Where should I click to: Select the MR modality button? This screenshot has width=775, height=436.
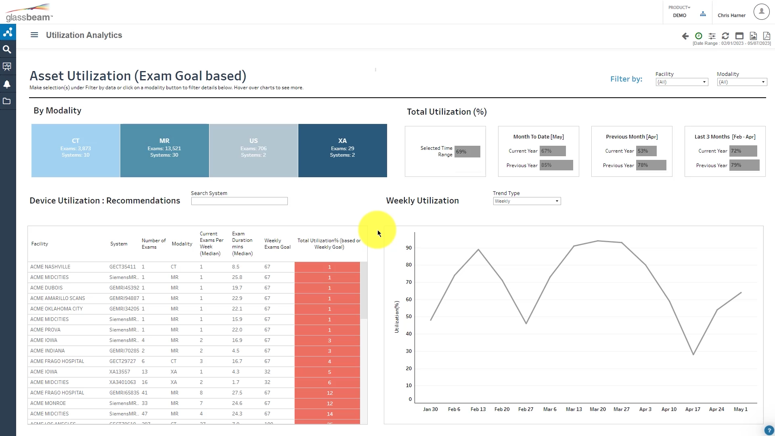164,150
